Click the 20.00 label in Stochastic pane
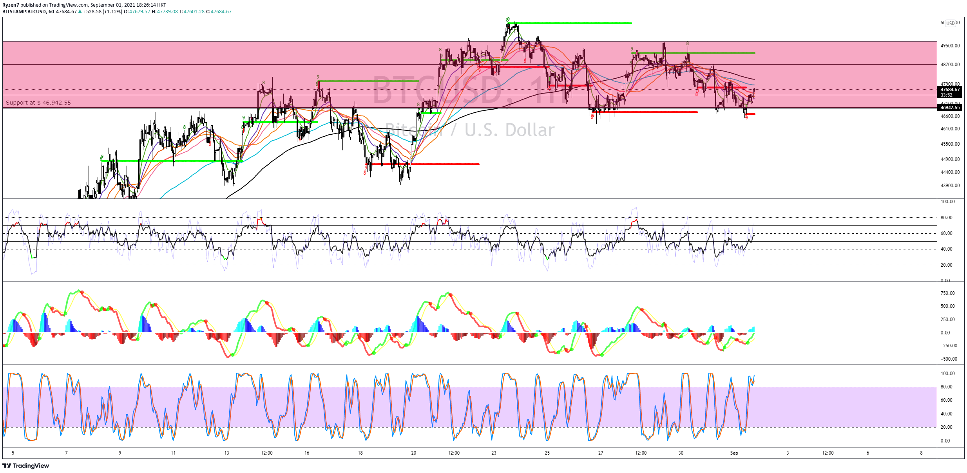The image size is (967, 473). [x=947, y=427]
